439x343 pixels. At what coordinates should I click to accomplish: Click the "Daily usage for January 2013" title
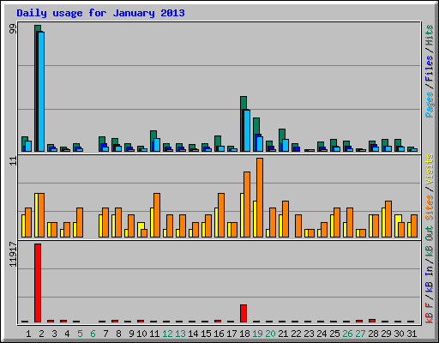pos(100,13)
